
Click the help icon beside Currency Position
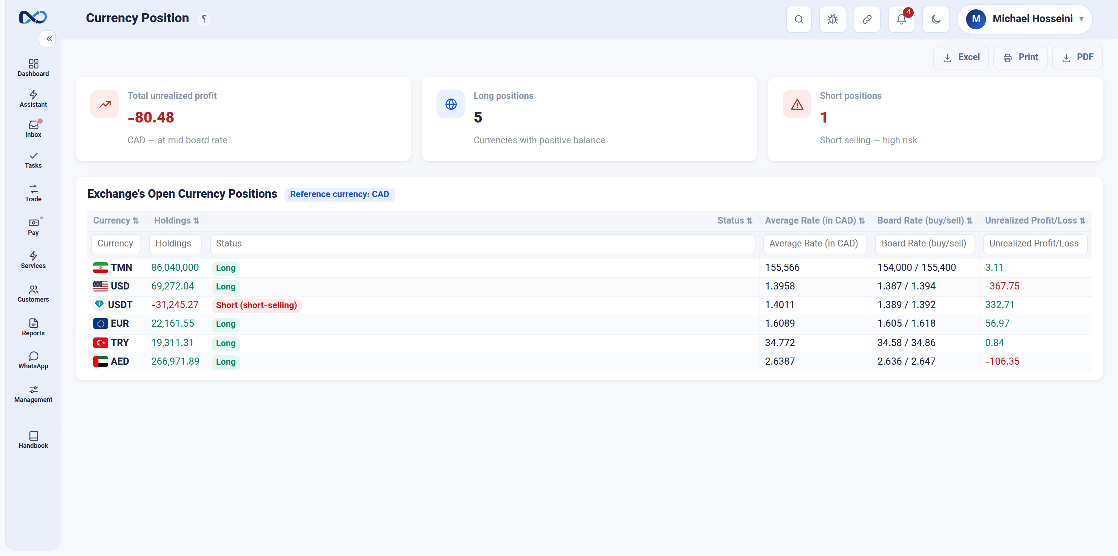204,19
